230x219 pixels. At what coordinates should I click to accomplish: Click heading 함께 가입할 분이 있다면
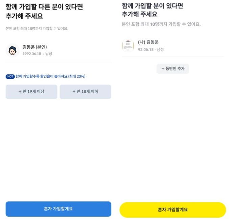(x=153, y=6)
